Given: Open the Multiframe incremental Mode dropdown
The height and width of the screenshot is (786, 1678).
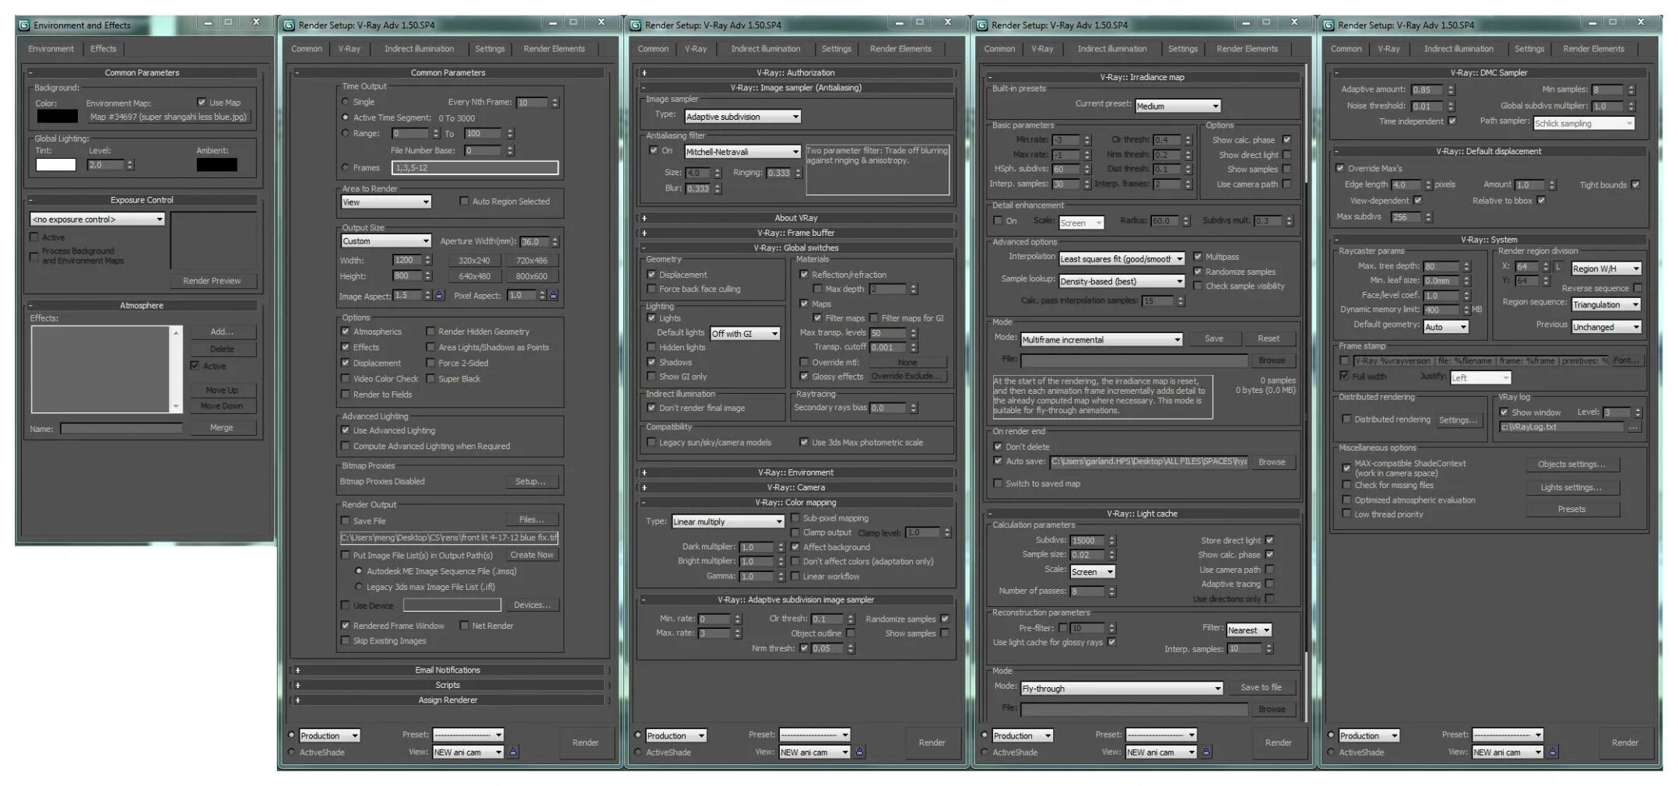Looking at the screenshot, I should (1101, 339).
